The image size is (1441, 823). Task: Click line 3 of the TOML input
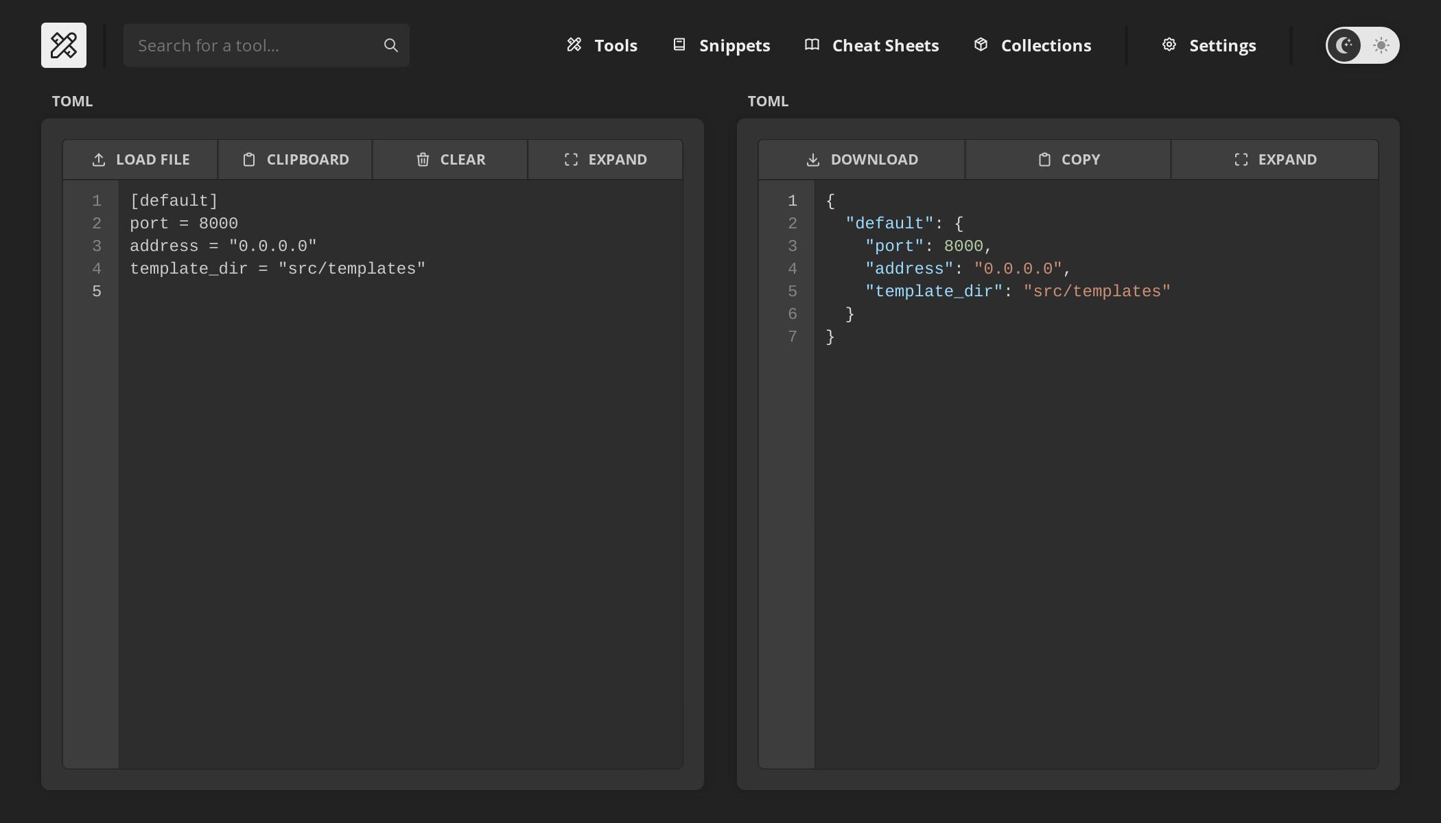pyautogui.click(x=222, y=246)
